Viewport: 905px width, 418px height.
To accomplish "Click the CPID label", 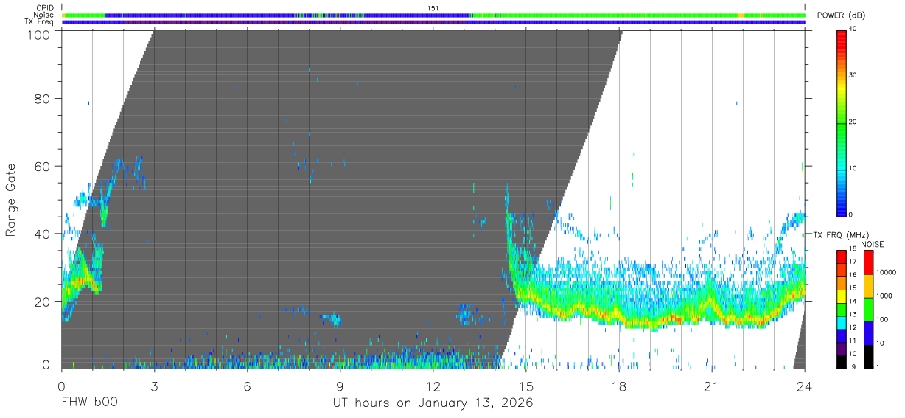I will tap(44, 7).
